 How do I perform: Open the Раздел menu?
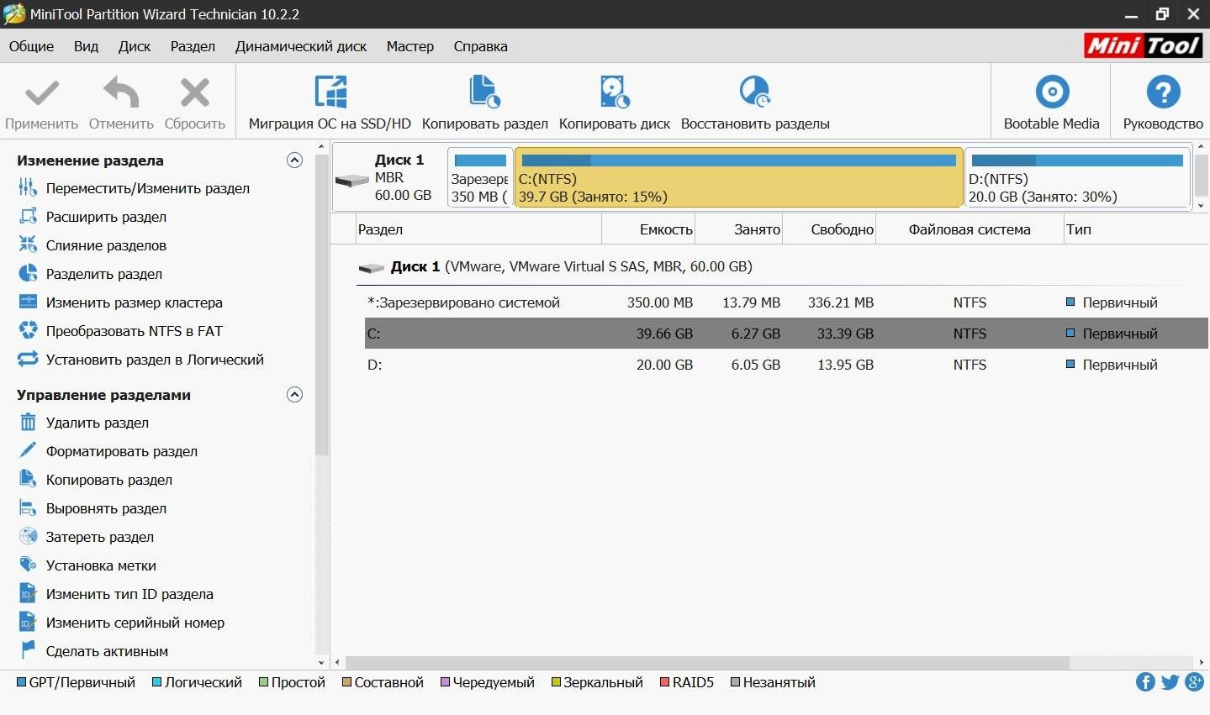193,46
